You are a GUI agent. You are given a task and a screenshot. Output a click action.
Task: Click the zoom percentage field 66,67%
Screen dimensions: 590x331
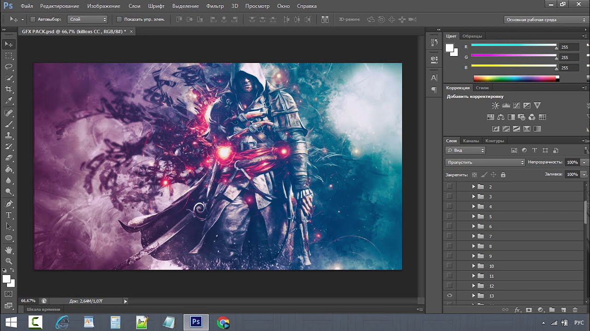(28, 301)
